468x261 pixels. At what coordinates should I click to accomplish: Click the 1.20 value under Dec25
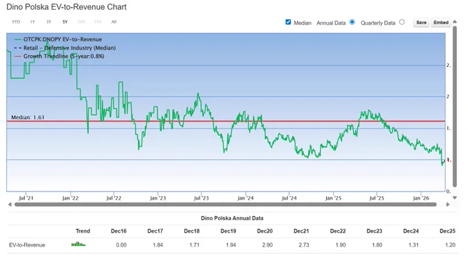[450, 245]
